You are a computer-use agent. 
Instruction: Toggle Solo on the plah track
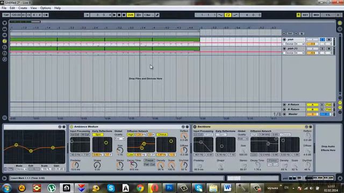(x=322, y=40)
